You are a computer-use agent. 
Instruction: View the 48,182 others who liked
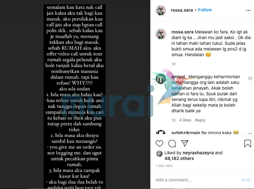pyautogui.click(x=179, y=158)
